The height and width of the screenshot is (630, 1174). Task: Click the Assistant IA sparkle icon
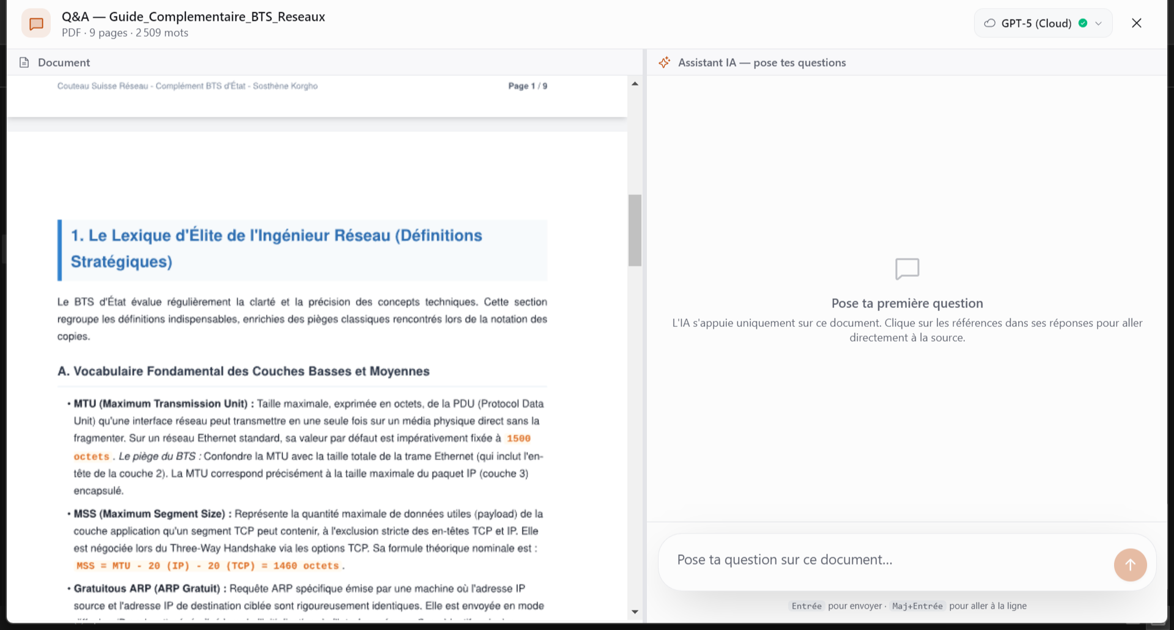(665, 62)
